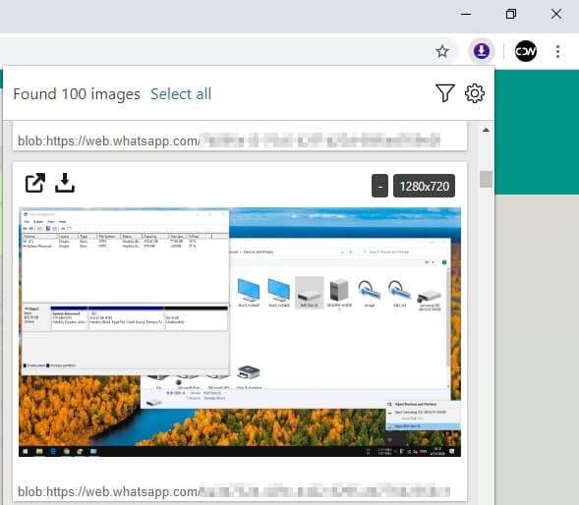The width and height of the screenshot is (579, 505).
Task: Click the bottom blob whatsapp URL
Action: [233, 491]
